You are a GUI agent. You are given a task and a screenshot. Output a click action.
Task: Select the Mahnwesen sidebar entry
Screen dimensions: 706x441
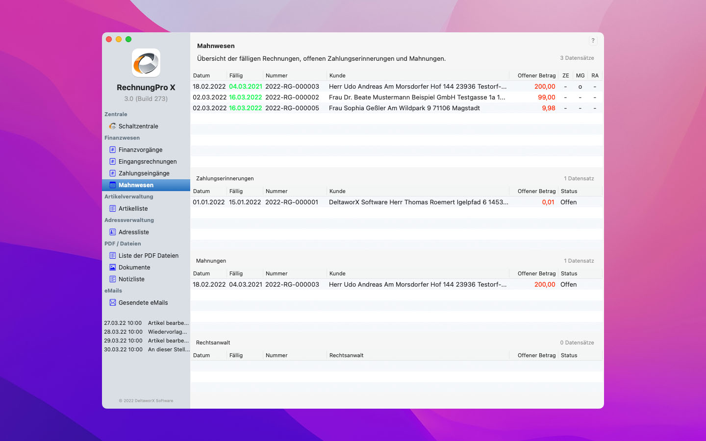pyautogui.click(x=136, y=185)
